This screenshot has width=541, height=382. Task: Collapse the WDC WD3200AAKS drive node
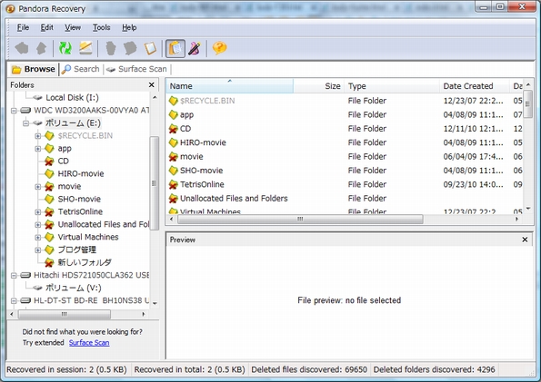pos(14,111)
